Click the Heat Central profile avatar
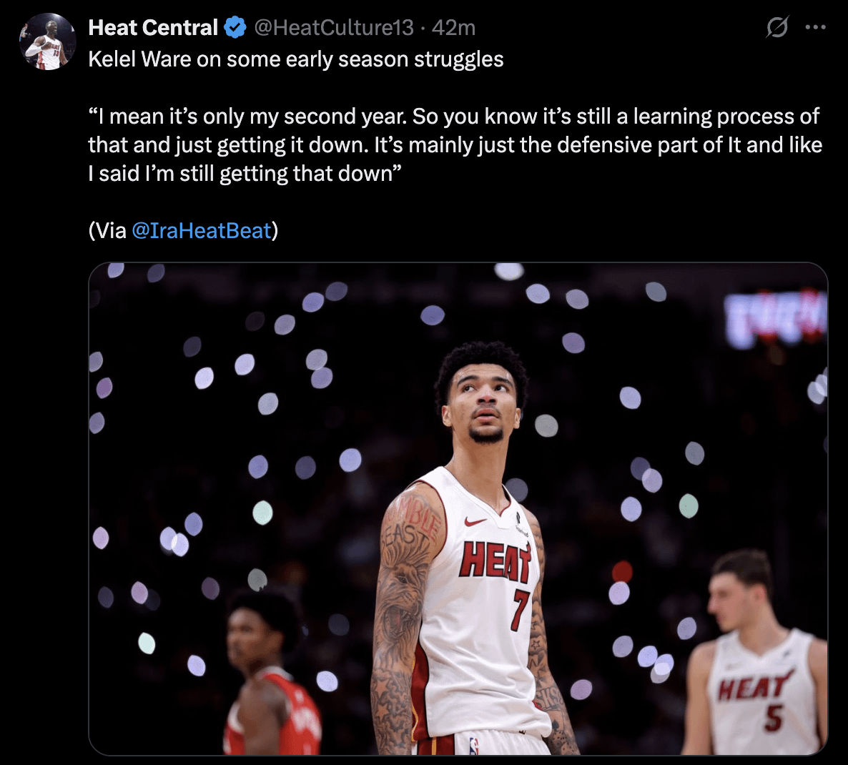The image size is (848, 765). pyautogui.click(x=47, y=41)
